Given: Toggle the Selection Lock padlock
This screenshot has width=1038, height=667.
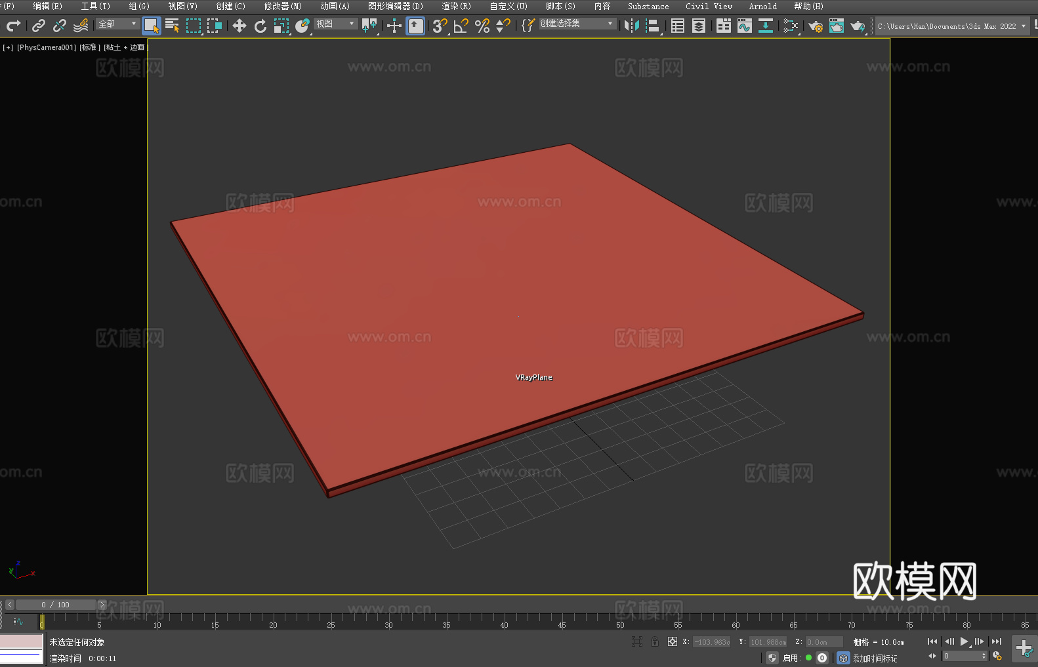Looking at the screenshot, I should (655, 641).
